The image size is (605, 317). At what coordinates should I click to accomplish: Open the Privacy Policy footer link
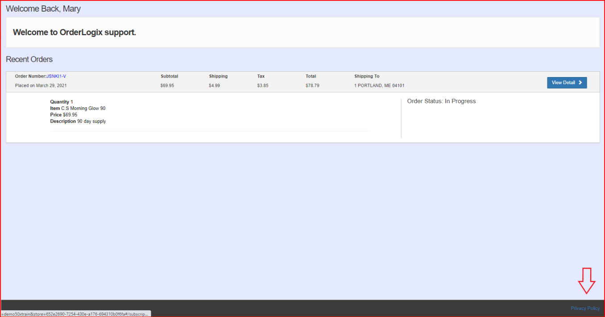pos(585,308)
